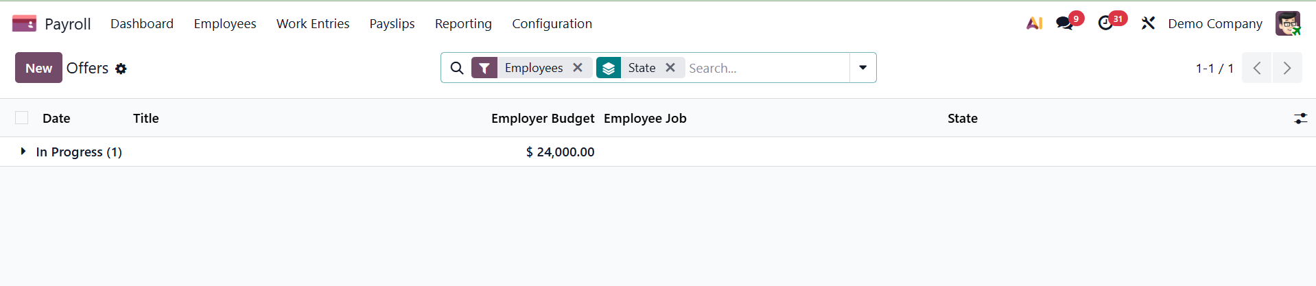Image resolution: width=1316 pixels, height=286 pixels.
Task: Open the AI assistant icon
Action: pyautogui.click(x=1034, y=23)
